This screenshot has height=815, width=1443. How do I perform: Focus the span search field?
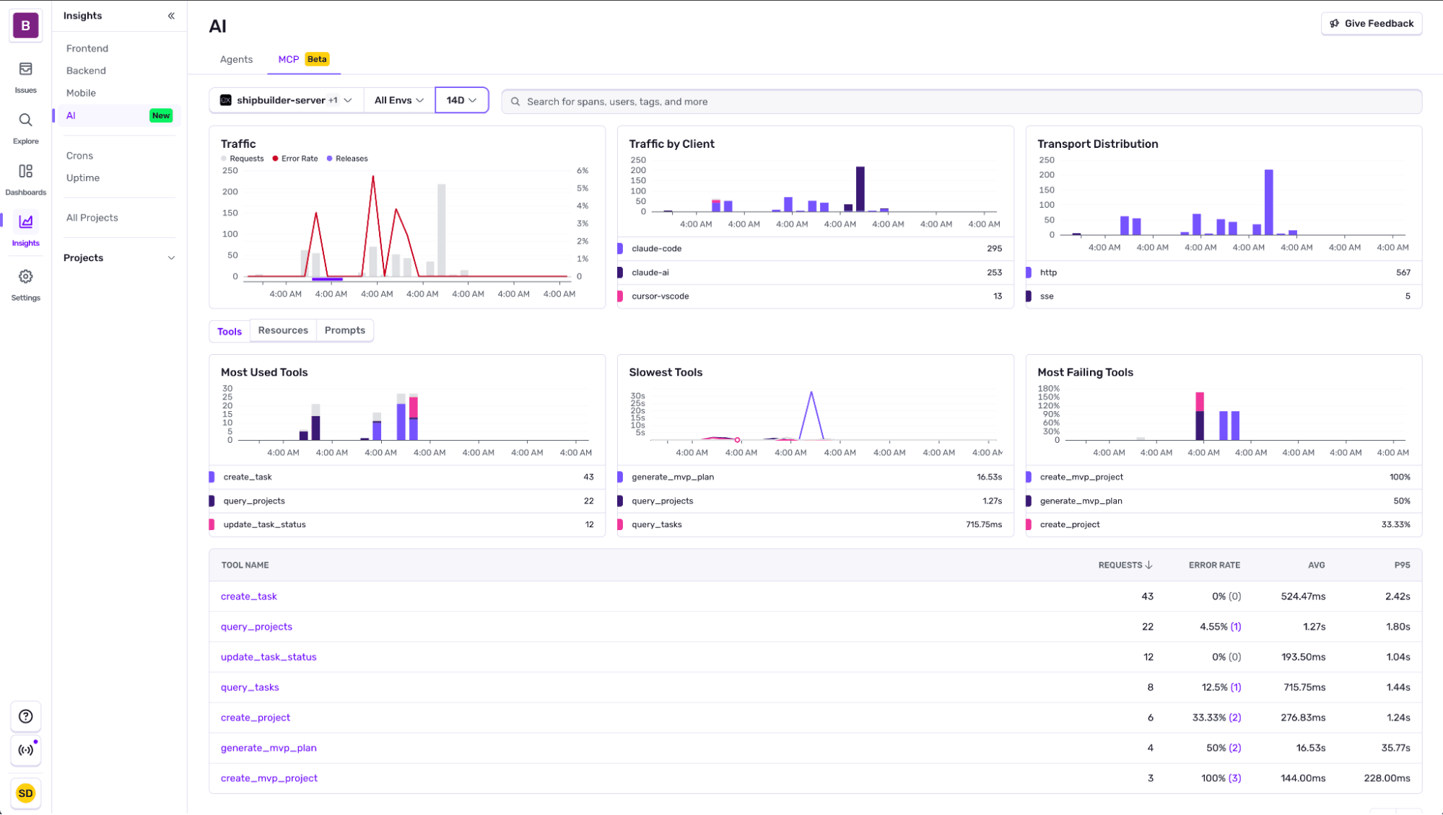[x=962, y=102]
